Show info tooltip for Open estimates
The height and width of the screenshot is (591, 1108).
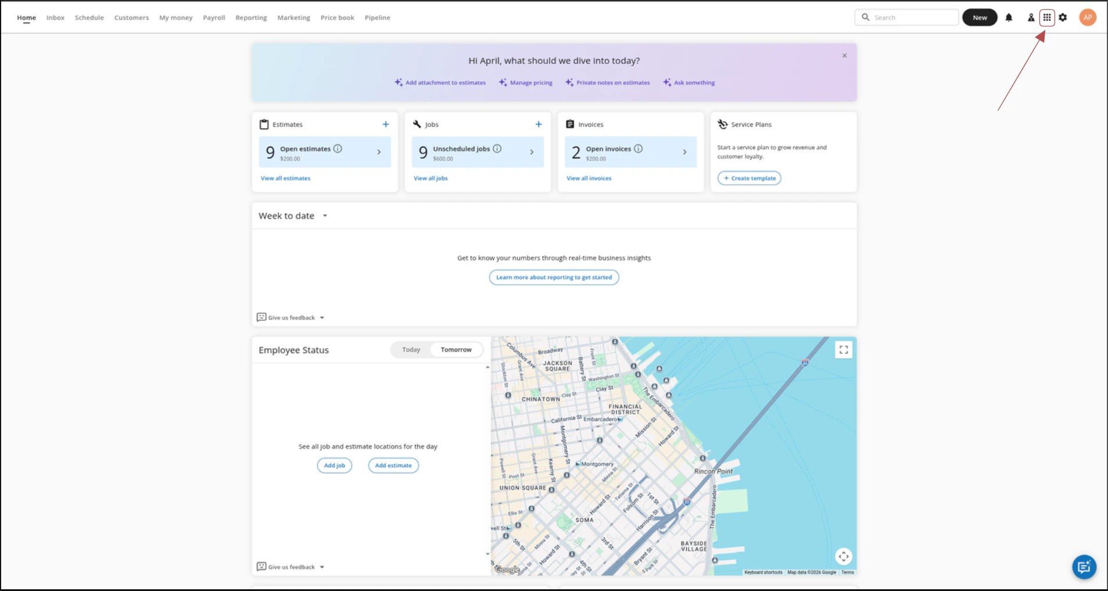pos(338,149)
